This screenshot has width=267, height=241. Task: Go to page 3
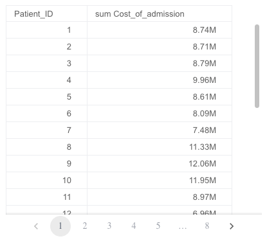coord(109,226)
